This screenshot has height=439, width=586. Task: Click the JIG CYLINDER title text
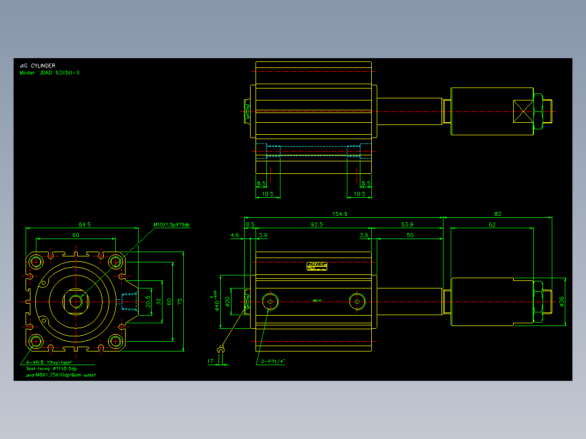pyautogui.click(x=38, y=66)
